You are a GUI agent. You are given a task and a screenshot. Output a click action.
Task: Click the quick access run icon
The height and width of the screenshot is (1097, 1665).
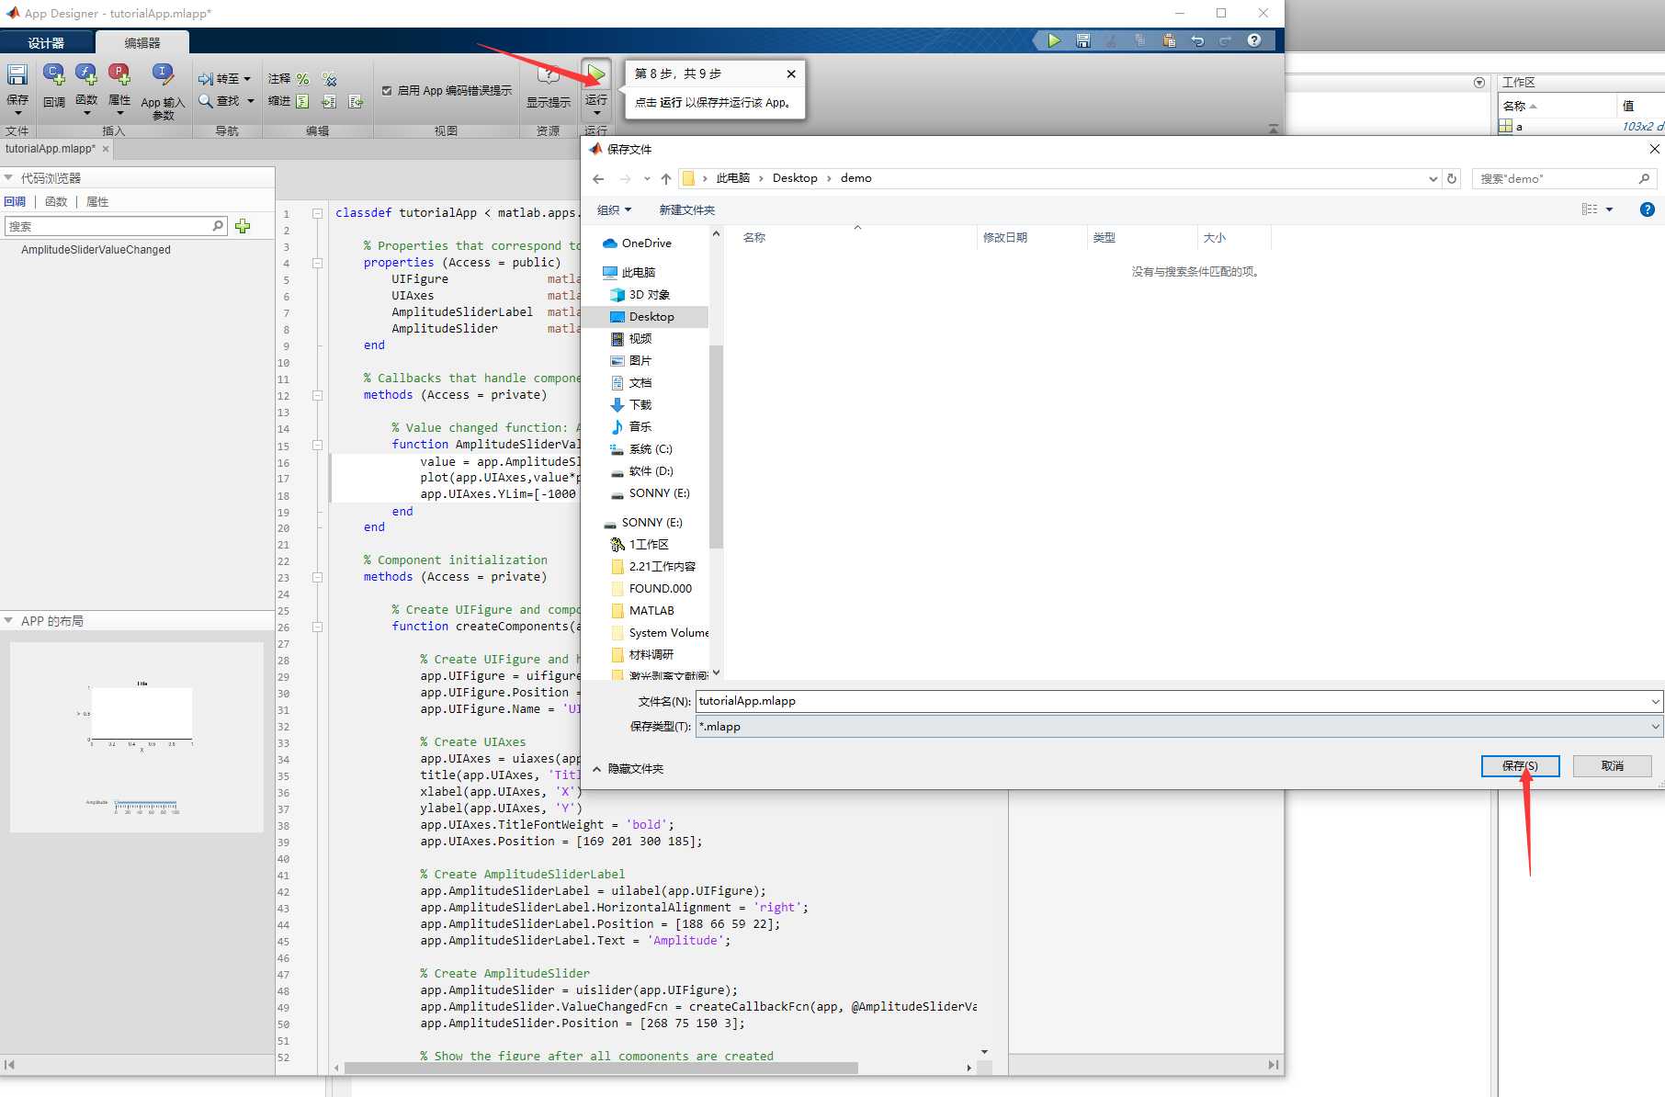1054,40
